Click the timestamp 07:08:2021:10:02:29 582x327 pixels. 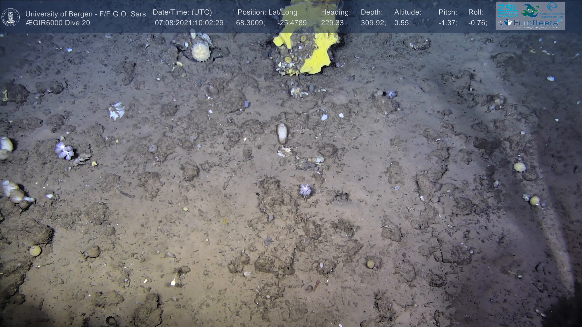coord(189,23)
